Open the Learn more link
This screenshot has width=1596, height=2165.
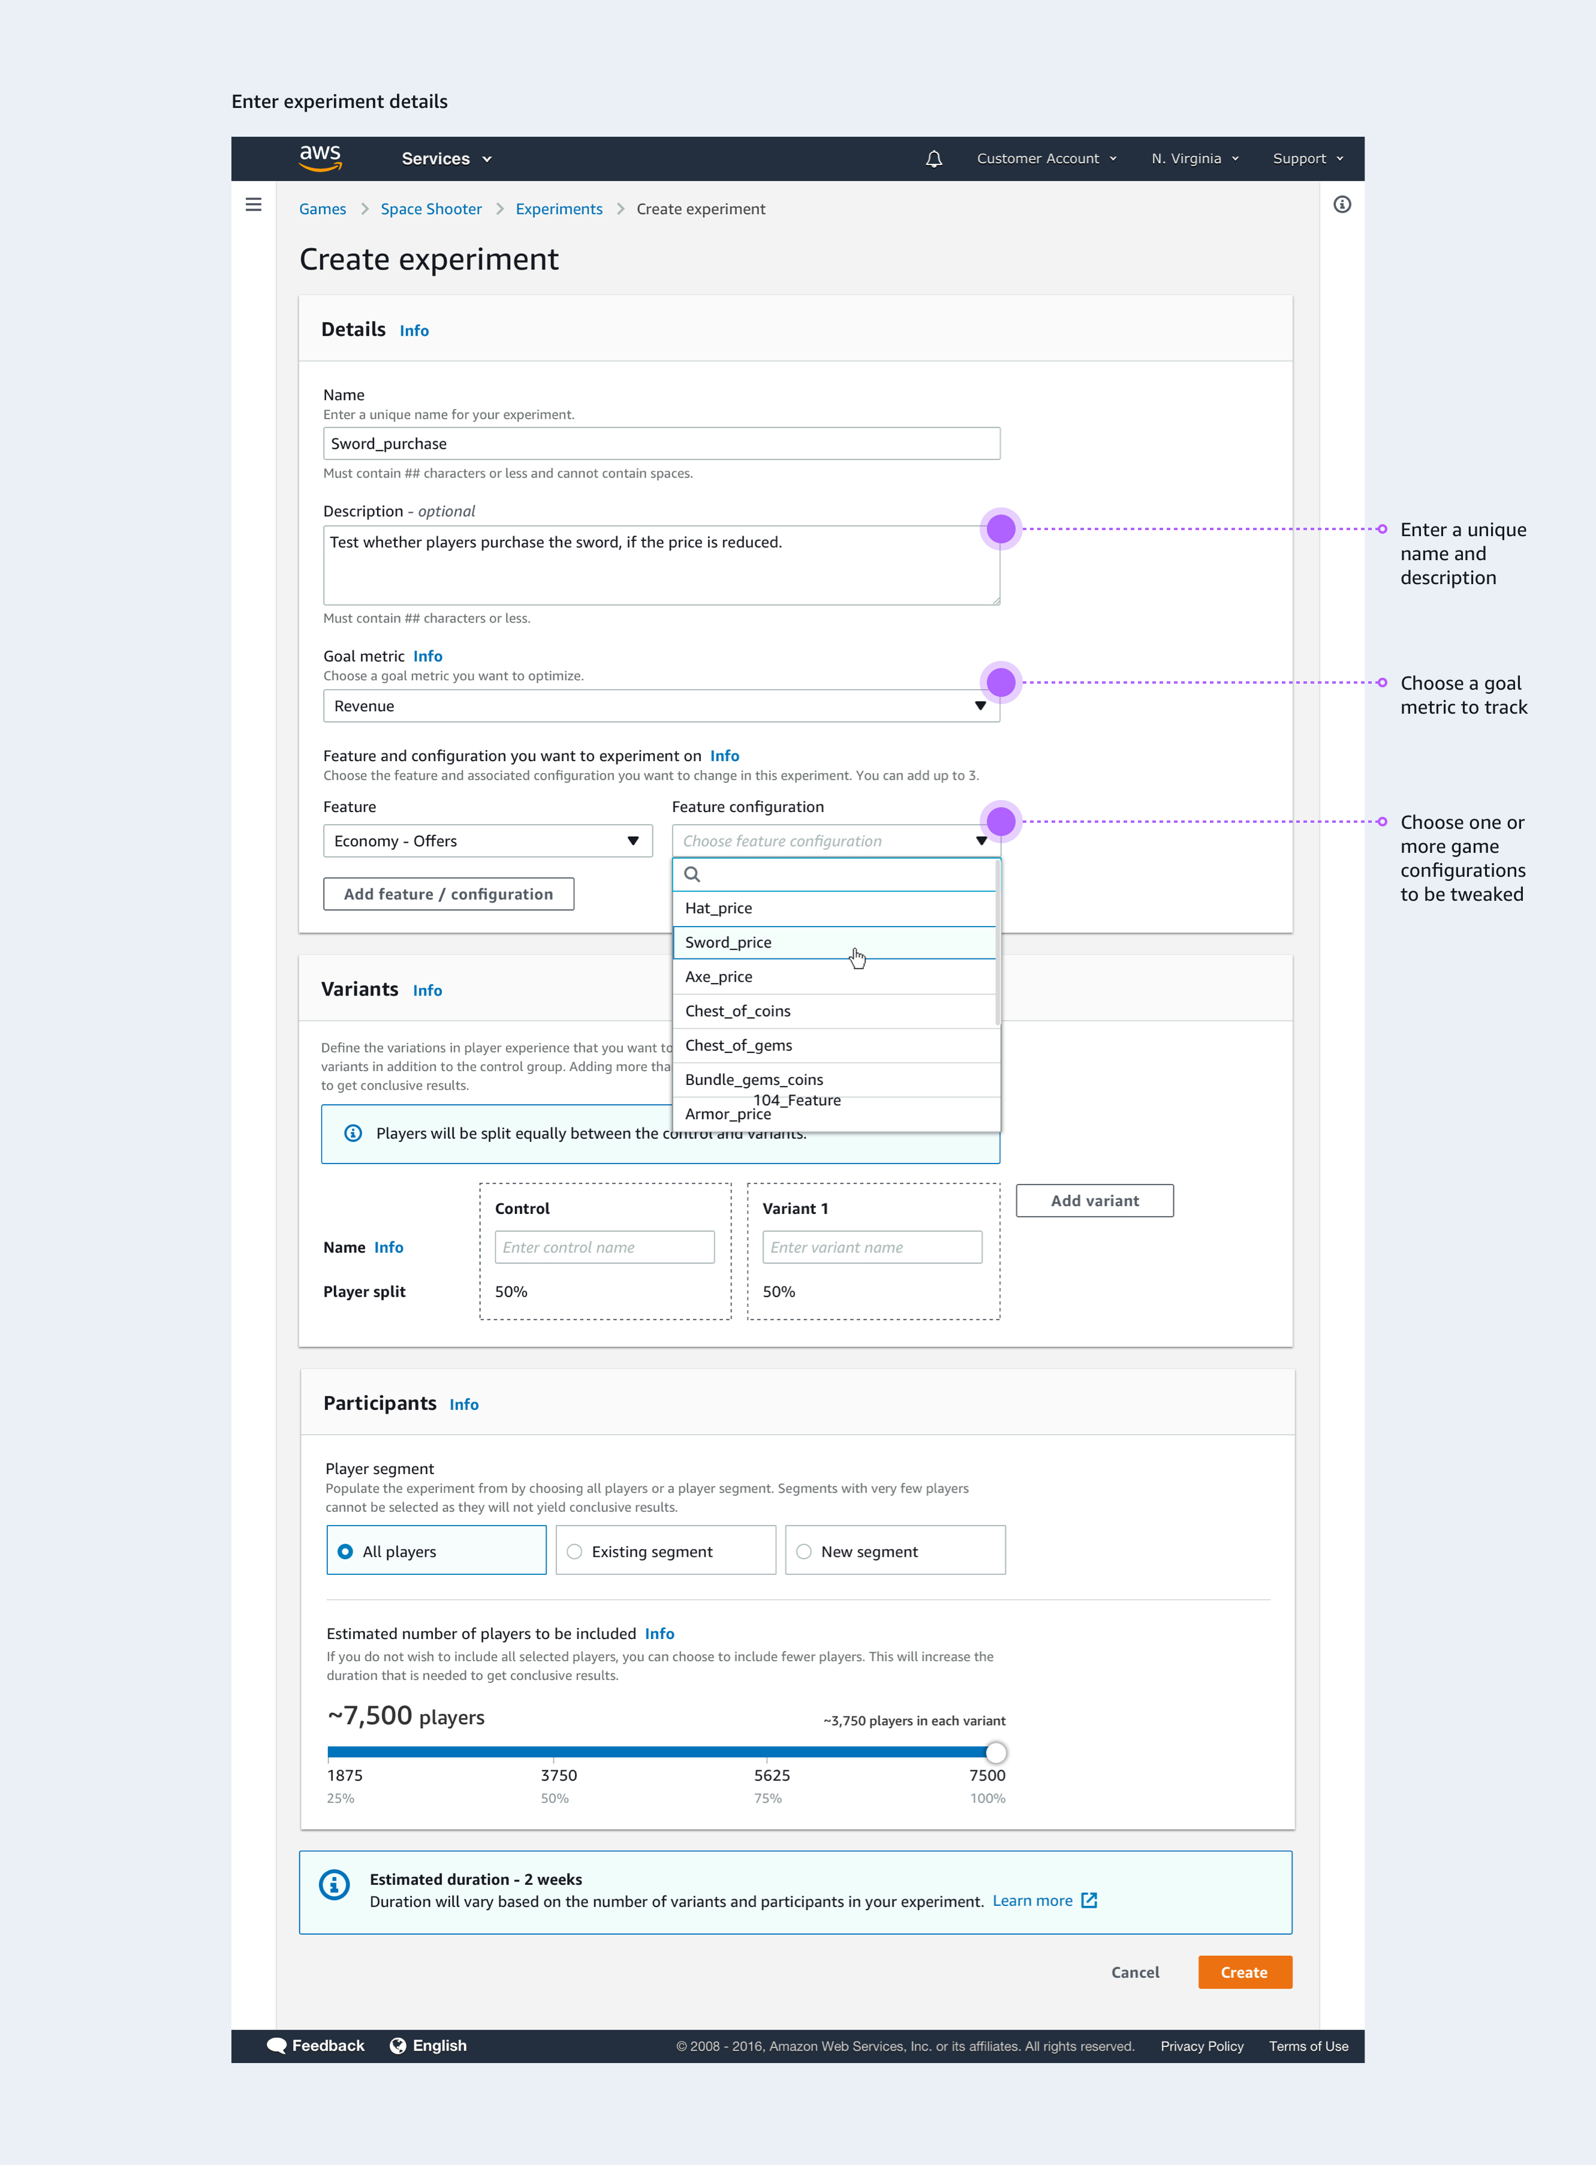pyautogui.click(x=1032, y=1900)
